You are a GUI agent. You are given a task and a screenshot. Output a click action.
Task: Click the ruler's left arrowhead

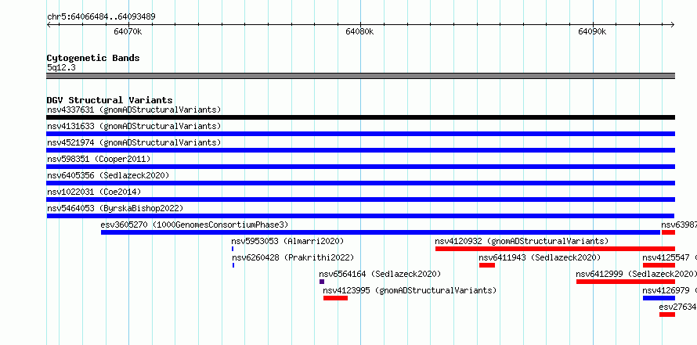point(49,25)
